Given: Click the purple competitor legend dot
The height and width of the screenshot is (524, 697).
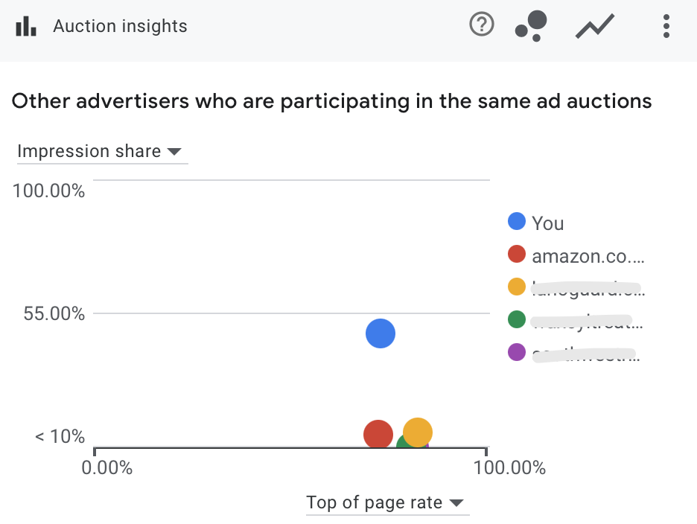Looking at the screenshot, I should [517, 352].
